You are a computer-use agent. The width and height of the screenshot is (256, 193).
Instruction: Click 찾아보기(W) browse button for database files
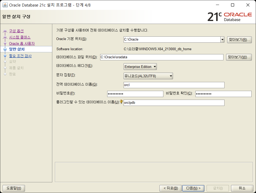[239, 57]
